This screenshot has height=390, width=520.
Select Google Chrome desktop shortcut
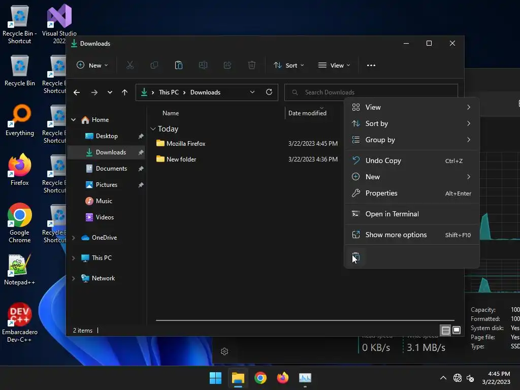click(x=20, y=223)
